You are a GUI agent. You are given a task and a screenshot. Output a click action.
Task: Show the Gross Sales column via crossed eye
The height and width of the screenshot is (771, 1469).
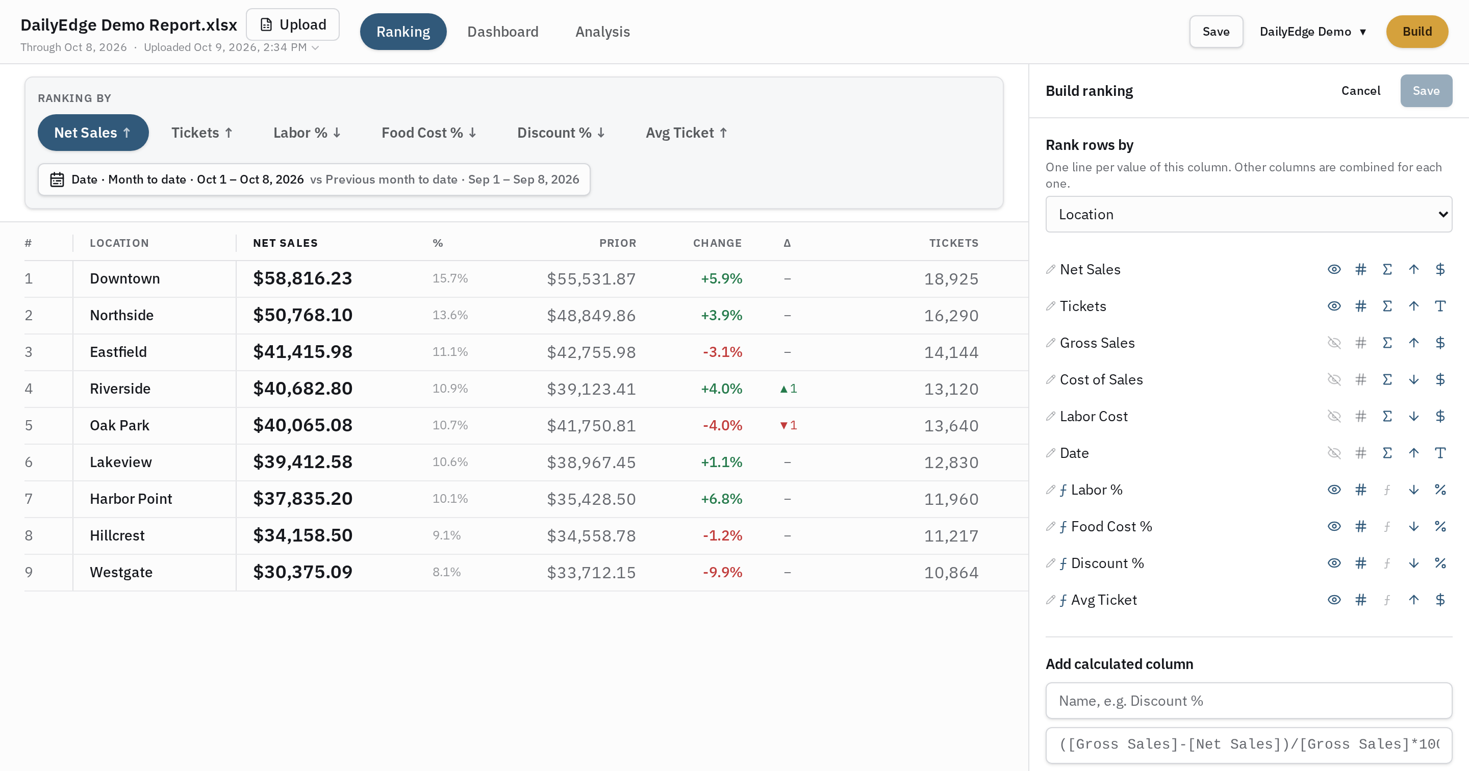pos(1334,343)
